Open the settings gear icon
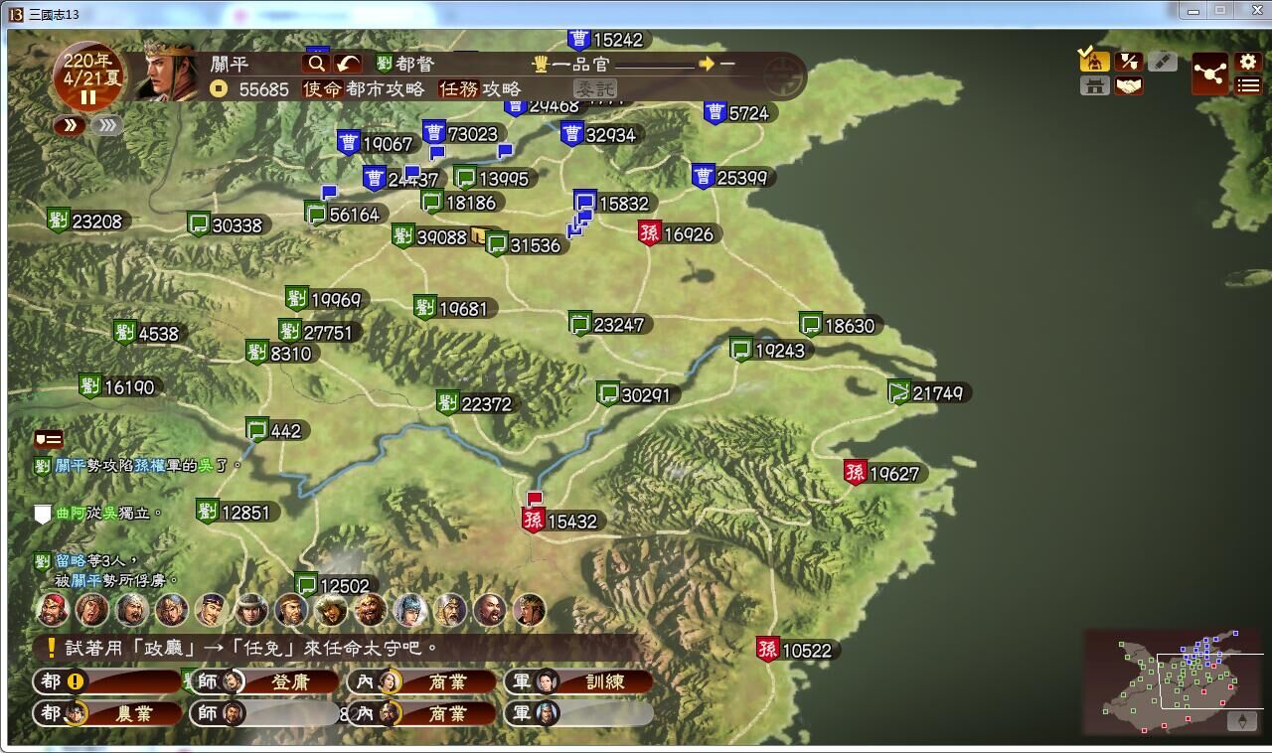Image resolution: width=1272 pixels, height=753 pixels. point(1248,62)
